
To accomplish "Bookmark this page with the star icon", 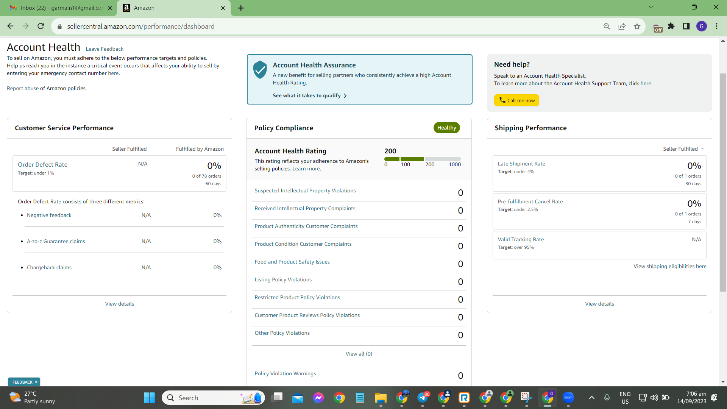I will 637,26.
